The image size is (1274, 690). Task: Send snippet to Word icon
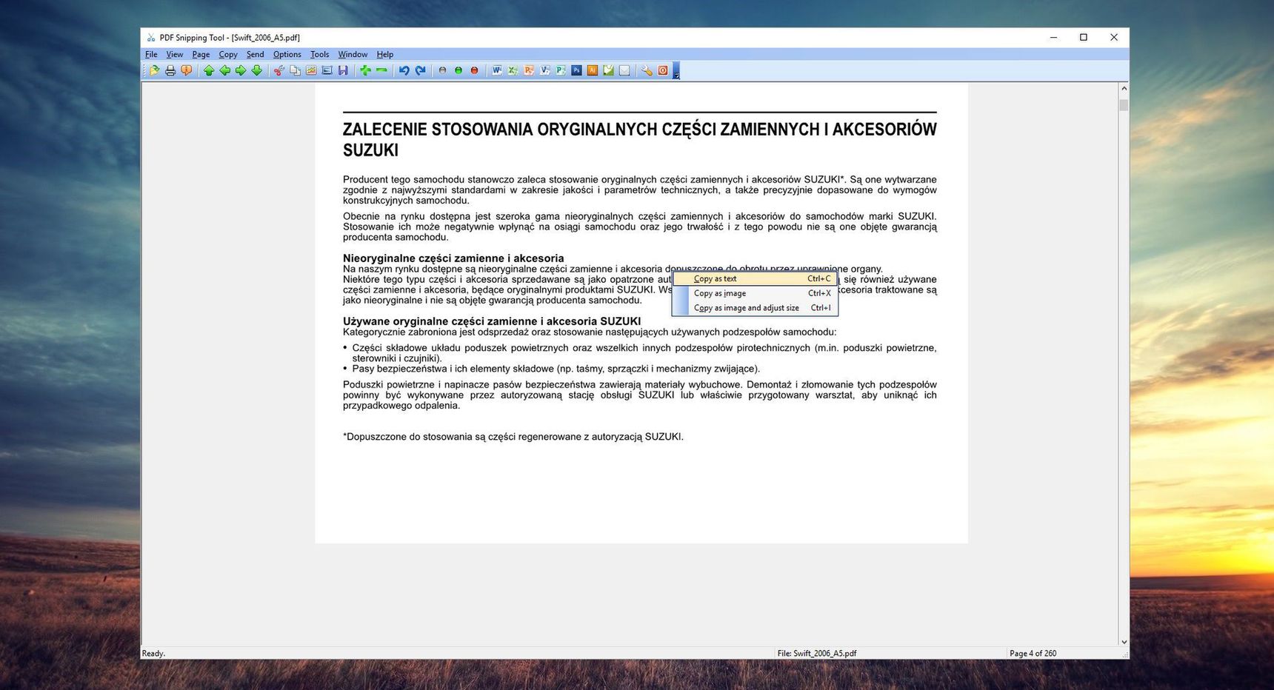(x=497, y=70)
